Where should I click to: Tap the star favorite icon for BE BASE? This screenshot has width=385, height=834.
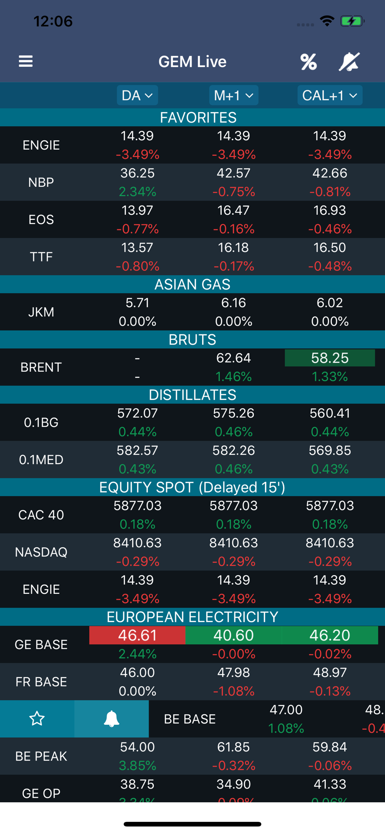point(37,718)
